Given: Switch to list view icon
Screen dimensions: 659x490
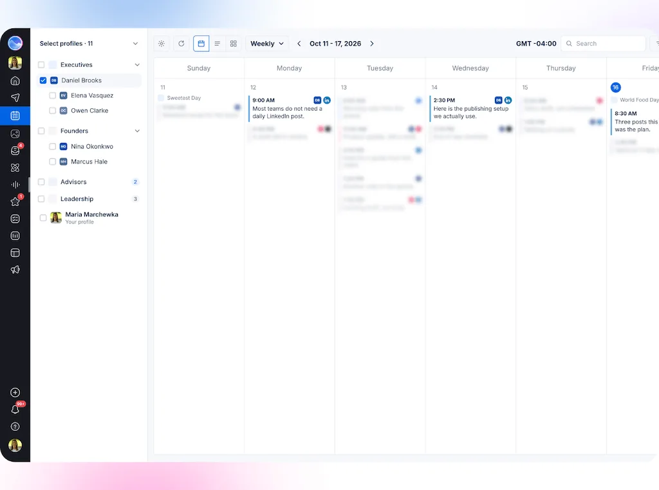Looking at the screenshot, I should [218, 43].
